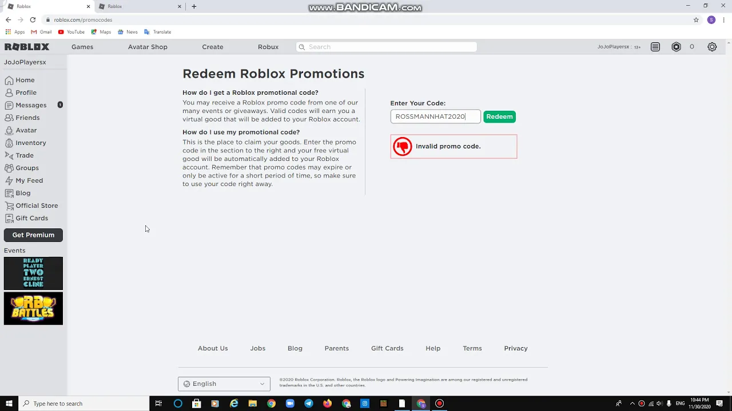Open the notifications feed icon in header

point(655,47)
